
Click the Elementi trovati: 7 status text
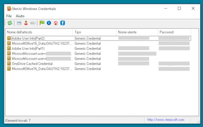18,121
